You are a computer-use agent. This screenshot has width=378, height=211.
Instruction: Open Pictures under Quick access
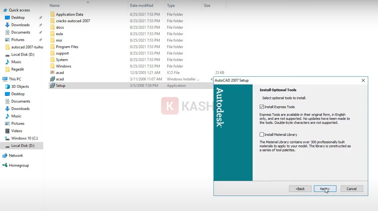pyautogui.click(x=18, y=40)
